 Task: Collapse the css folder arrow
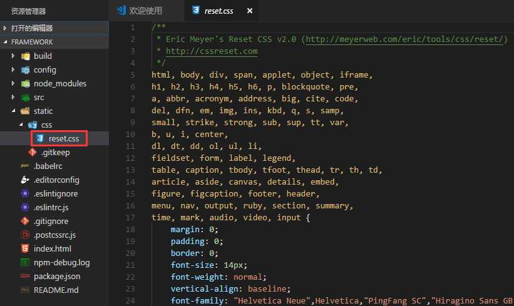21,125
